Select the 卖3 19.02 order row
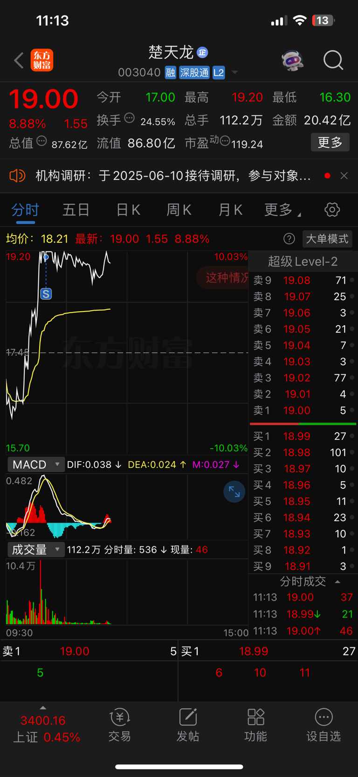Viewport: 358px width, 777px height. [x=303, y=378]
